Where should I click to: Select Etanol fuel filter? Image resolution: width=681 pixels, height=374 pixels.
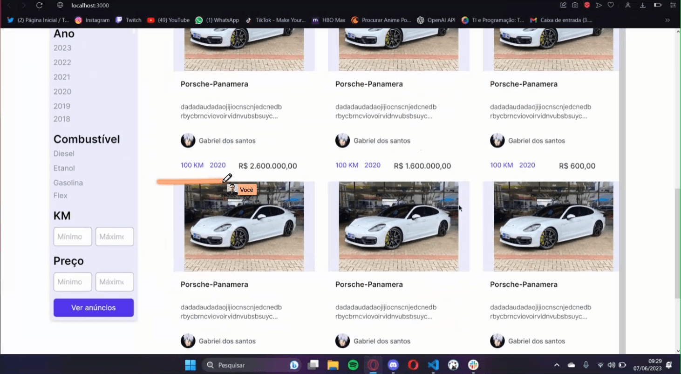click(x=64, y=168)
